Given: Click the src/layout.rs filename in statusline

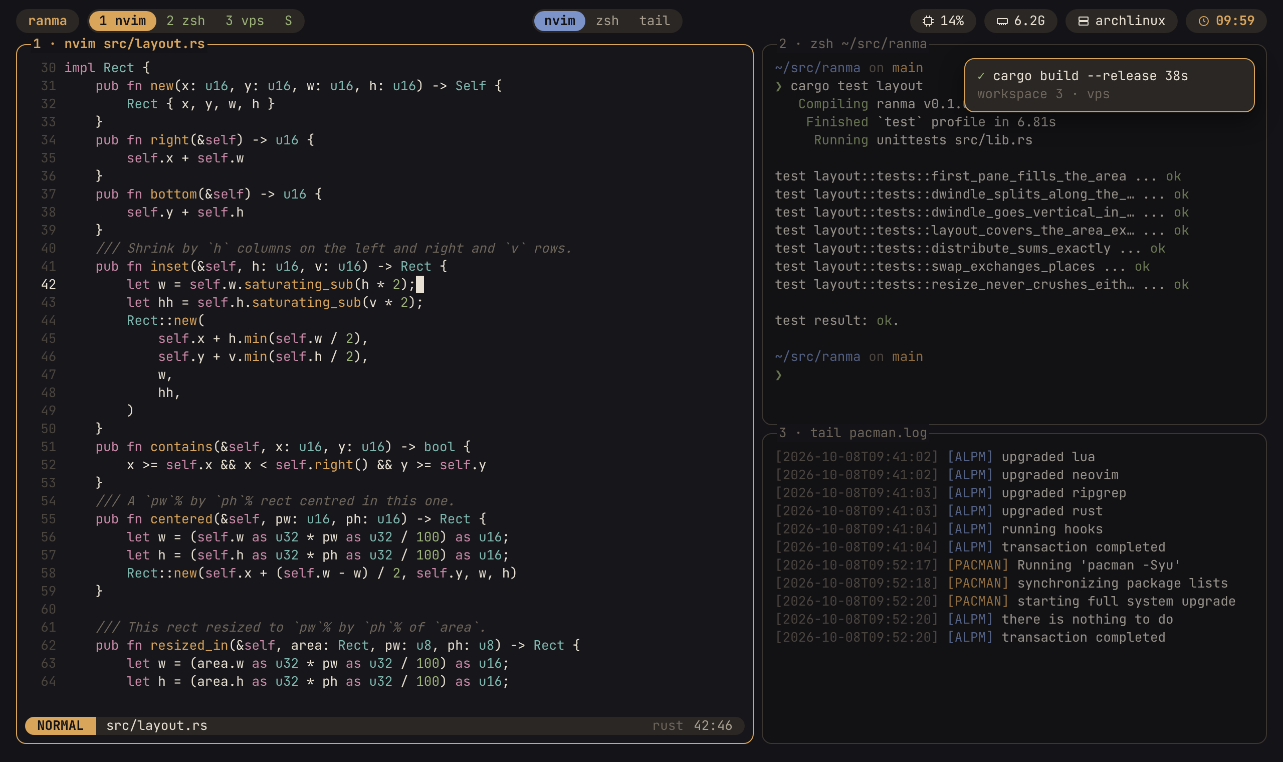Looking at the screenshot, I should point(156,725).
